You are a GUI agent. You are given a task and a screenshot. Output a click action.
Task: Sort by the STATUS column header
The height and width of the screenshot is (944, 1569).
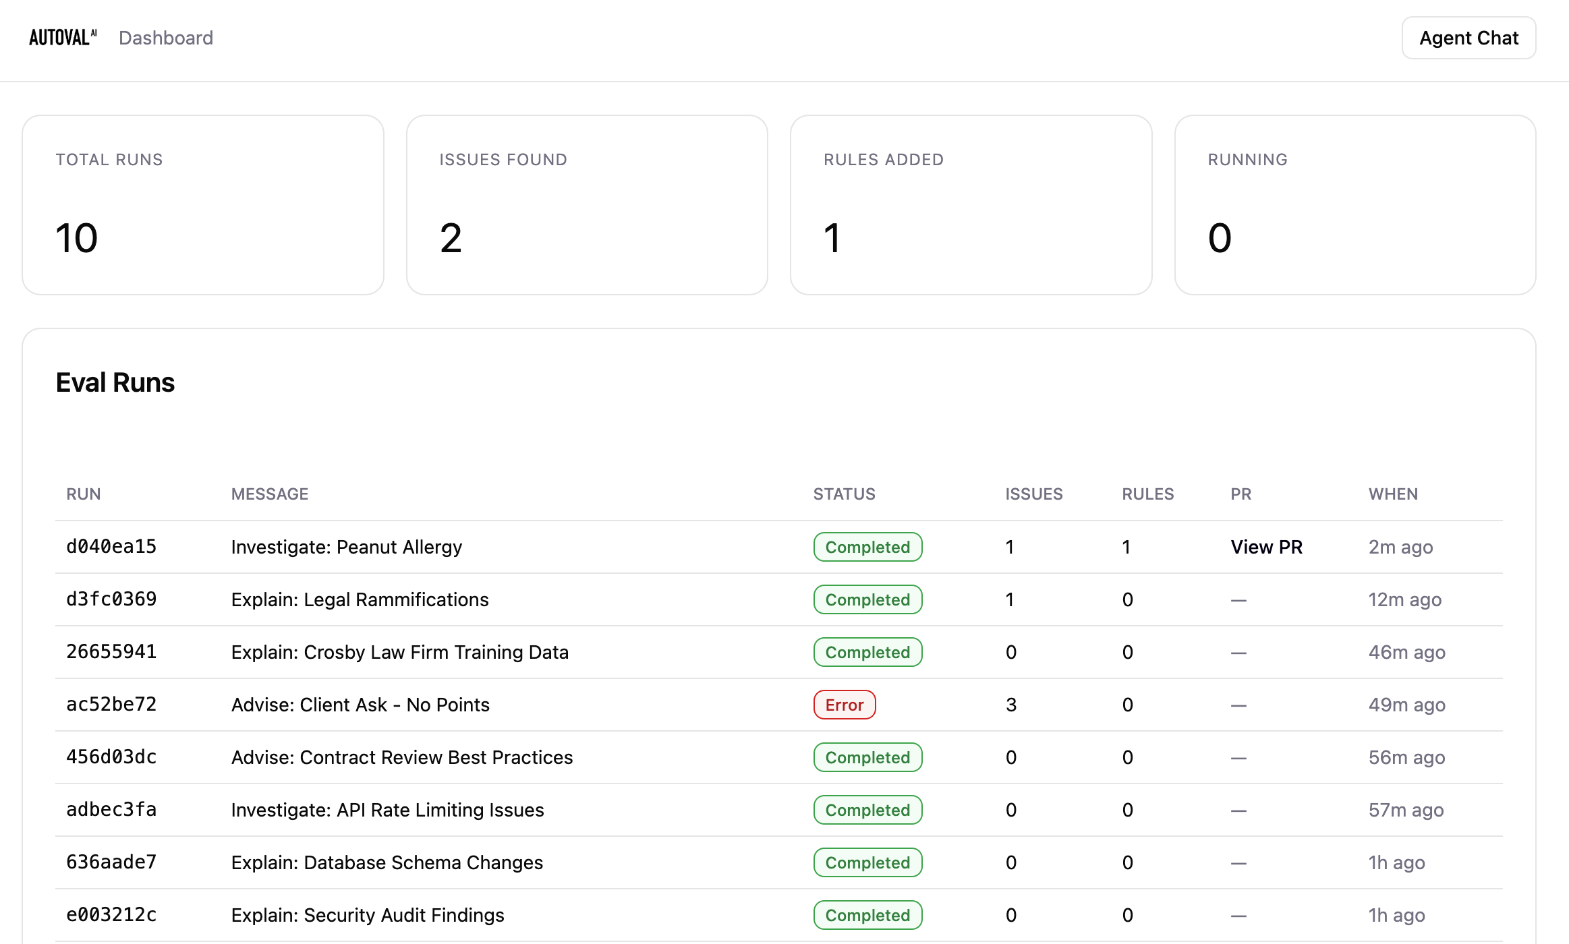coord(844,494)
